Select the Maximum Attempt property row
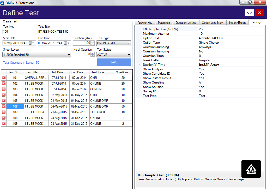This screenshot has height=190, width=267. click(x=203, y=34)
